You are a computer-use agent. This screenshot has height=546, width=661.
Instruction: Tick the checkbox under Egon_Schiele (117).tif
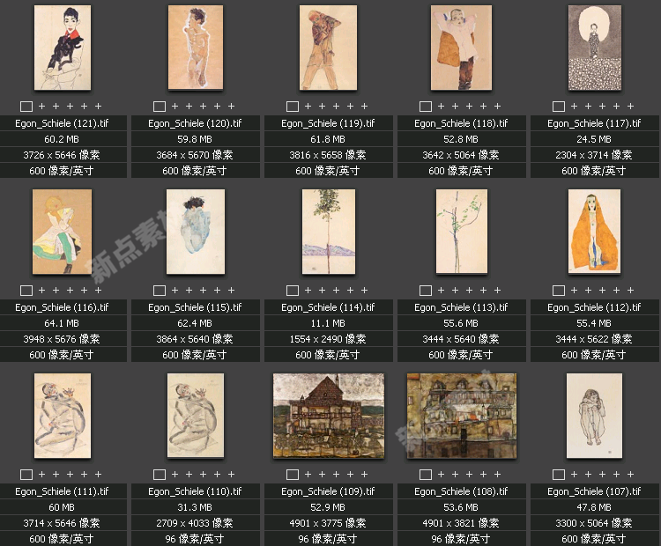pos(559,107)
